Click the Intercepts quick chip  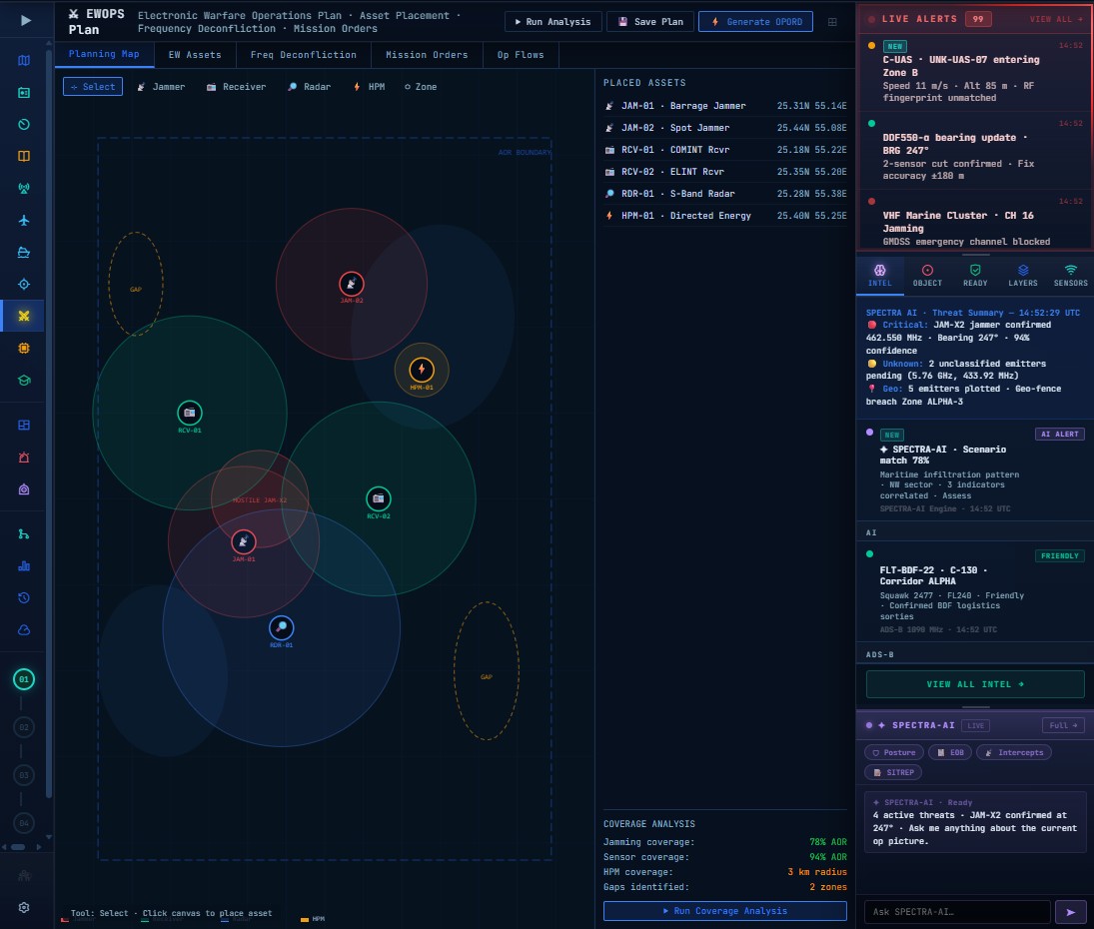point(1014,752)
